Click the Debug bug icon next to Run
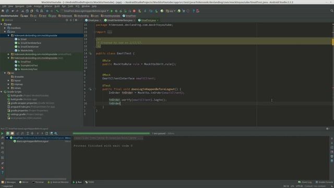 click(116, 11)
